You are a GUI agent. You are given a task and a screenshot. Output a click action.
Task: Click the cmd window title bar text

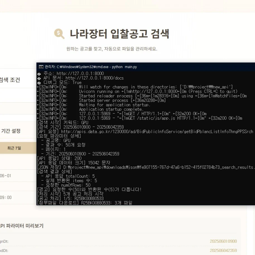tap(91, 67)
